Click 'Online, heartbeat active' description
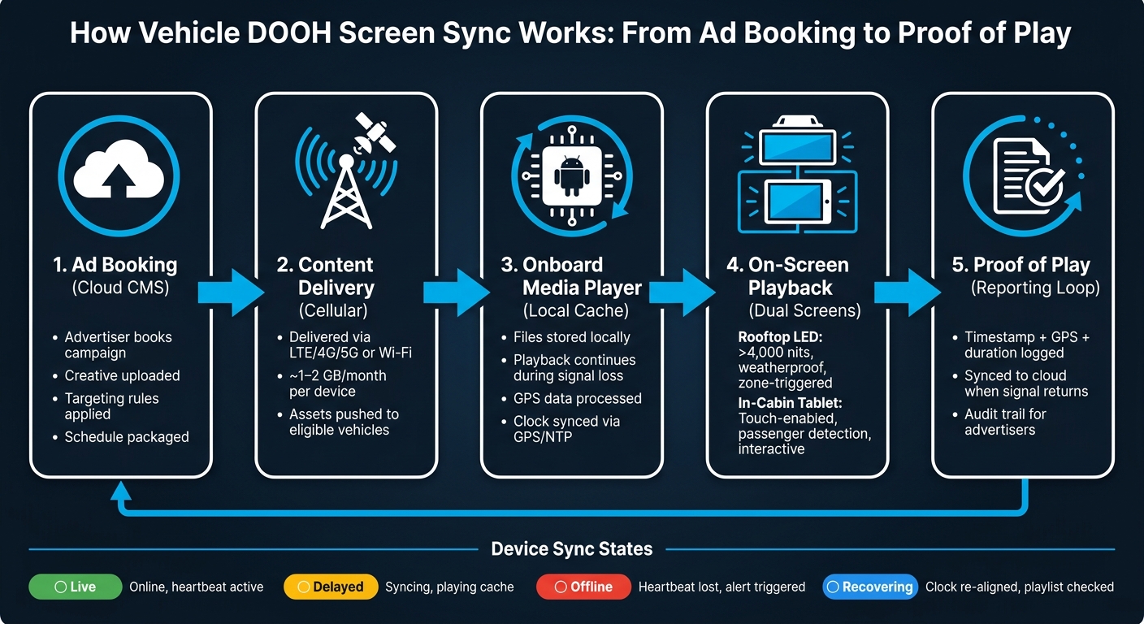 coord(197,587)
